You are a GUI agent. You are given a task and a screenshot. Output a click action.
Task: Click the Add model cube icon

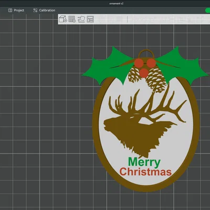(x=63, y=19)
